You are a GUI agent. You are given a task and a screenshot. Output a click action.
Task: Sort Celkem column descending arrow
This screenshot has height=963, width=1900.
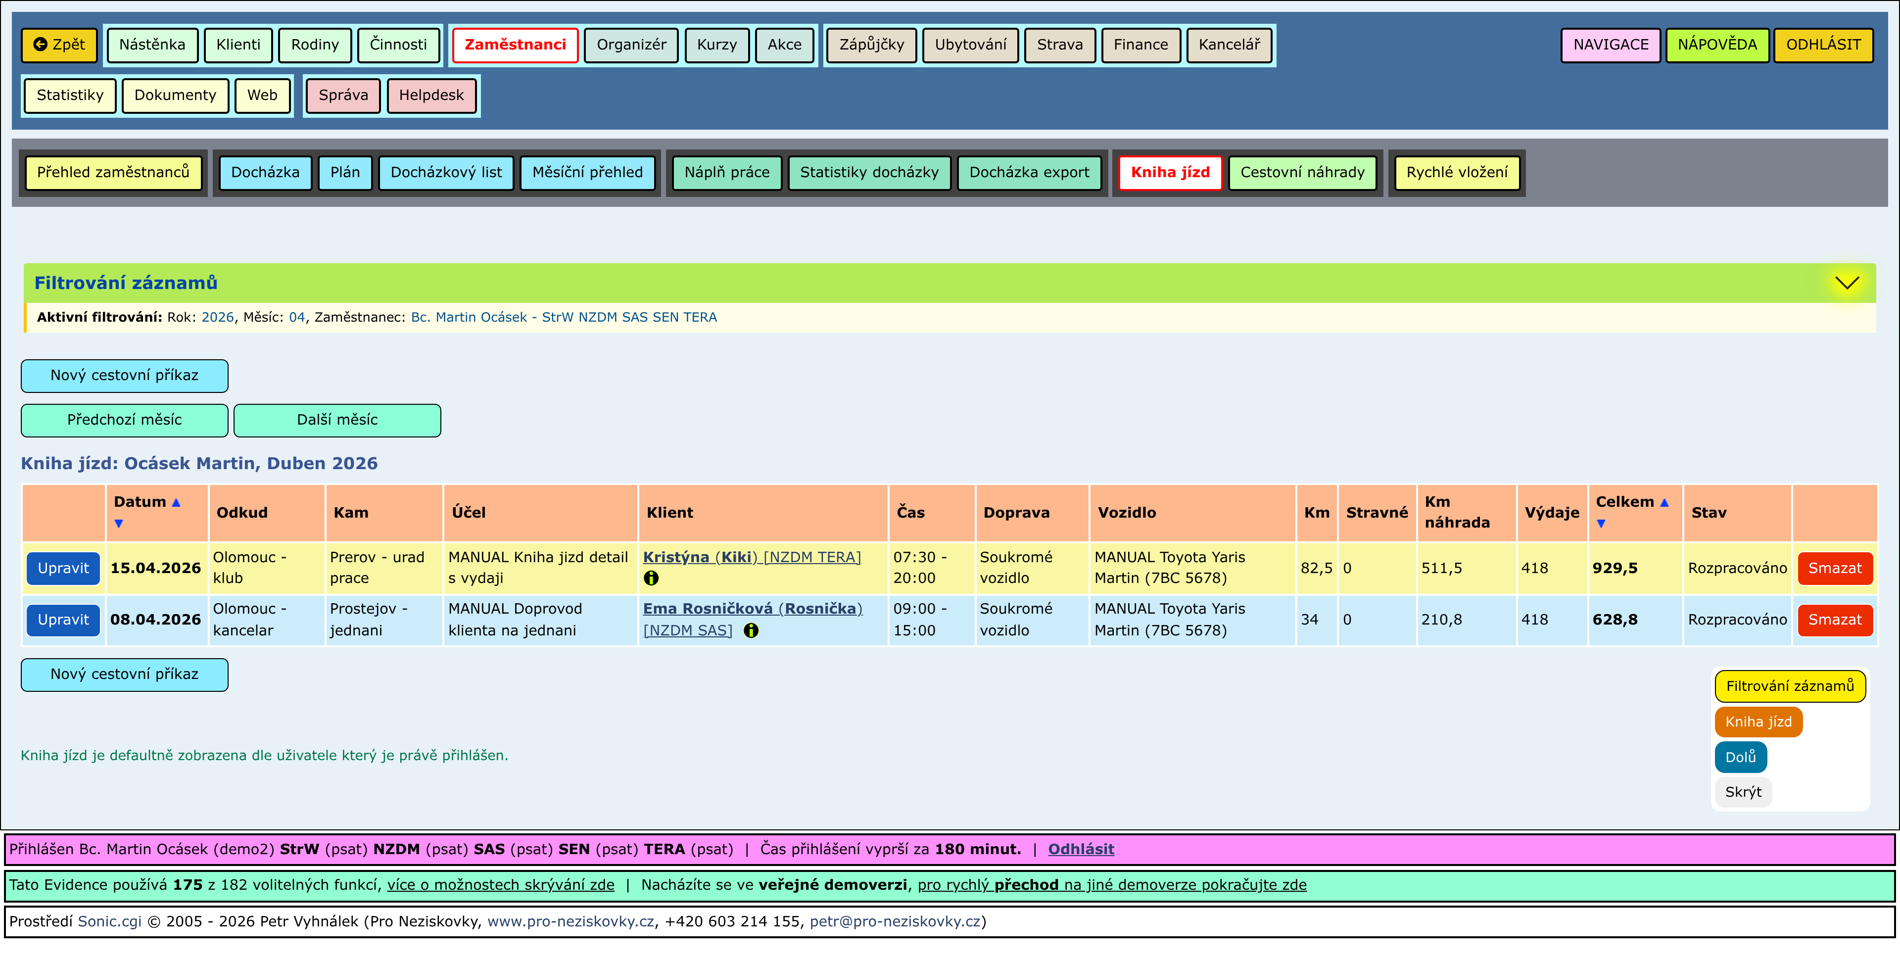[1601, 523]
